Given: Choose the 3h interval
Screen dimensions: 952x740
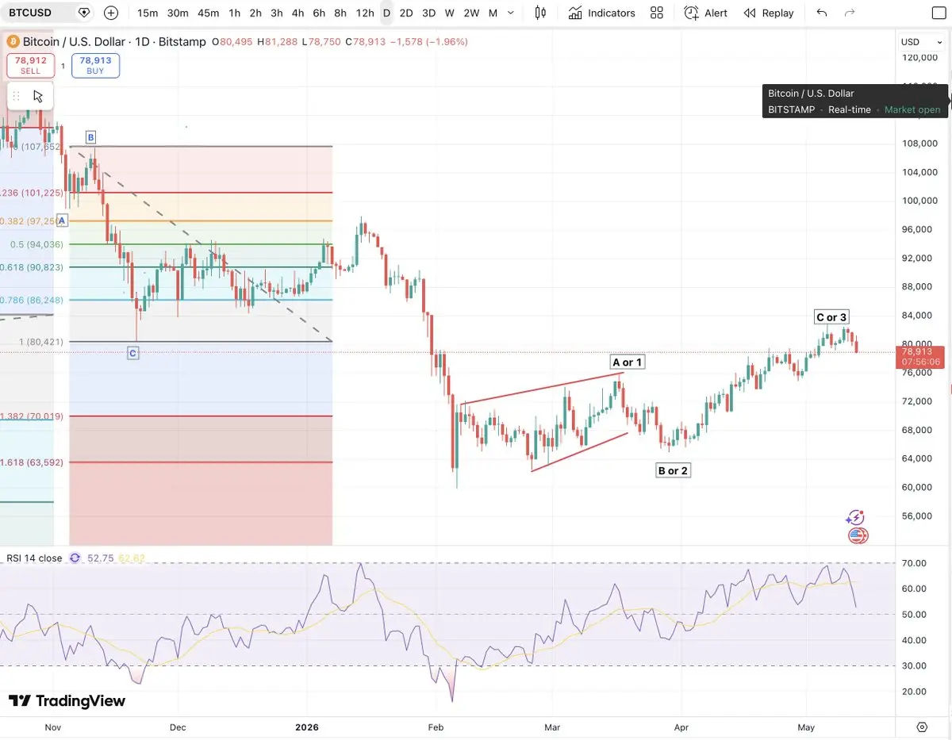Looking at the screenshot, I should [276, 13].
